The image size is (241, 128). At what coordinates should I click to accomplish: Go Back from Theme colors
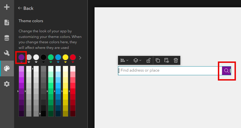(x=26, y=8)
